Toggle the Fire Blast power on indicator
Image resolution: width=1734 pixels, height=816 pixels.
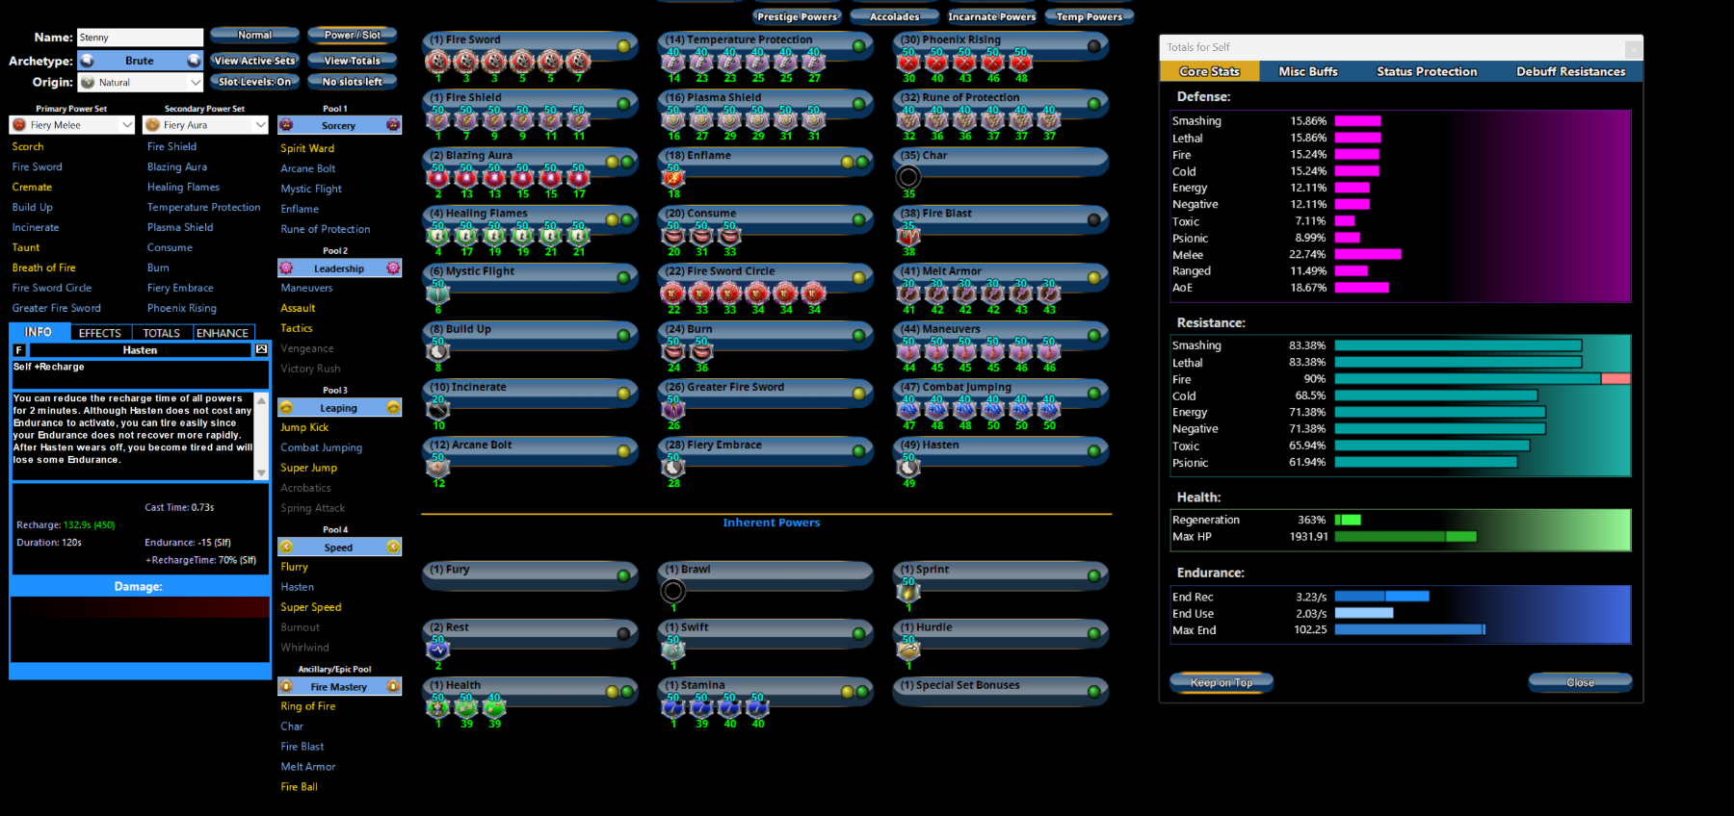click(1094, 219)
